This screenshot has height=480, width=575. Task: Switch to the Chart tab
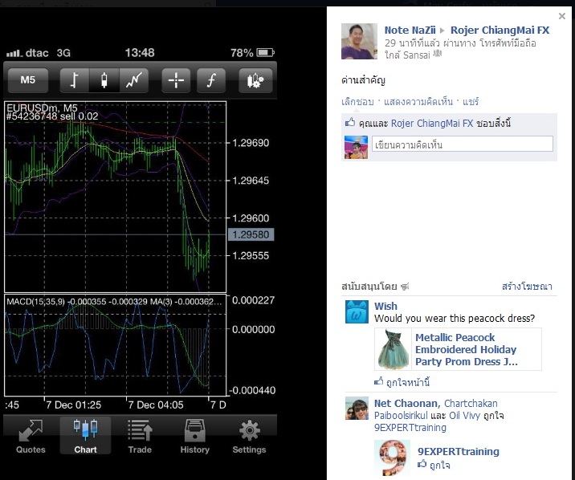pos(85,437)
